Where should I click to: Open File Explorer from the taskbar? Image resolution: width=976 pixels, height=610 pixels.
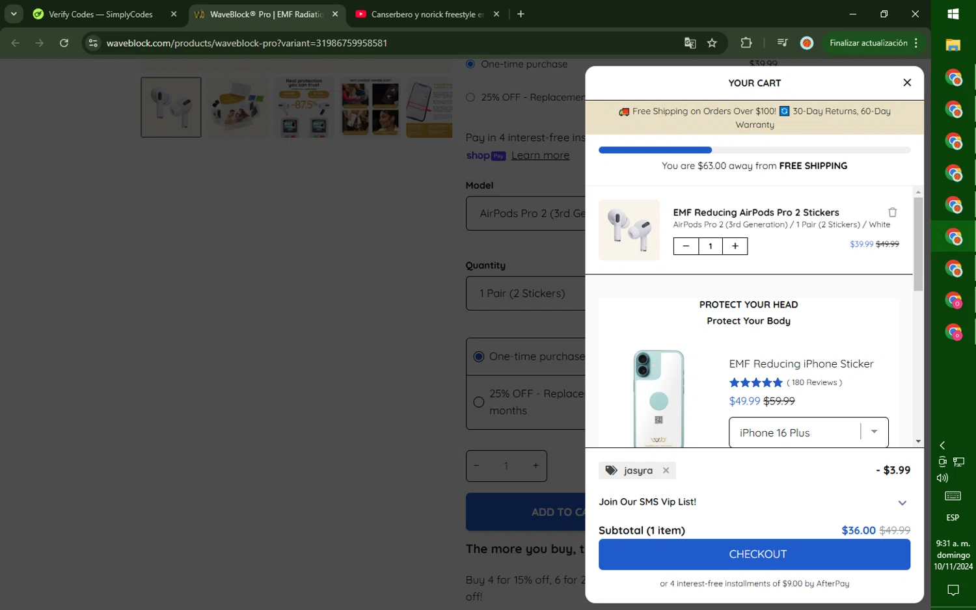tap(953, 45)
